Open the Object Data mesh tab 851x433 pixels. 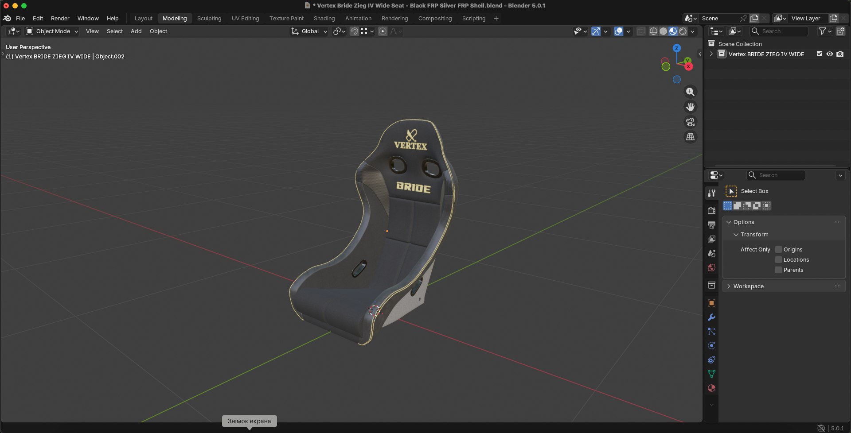711,374
